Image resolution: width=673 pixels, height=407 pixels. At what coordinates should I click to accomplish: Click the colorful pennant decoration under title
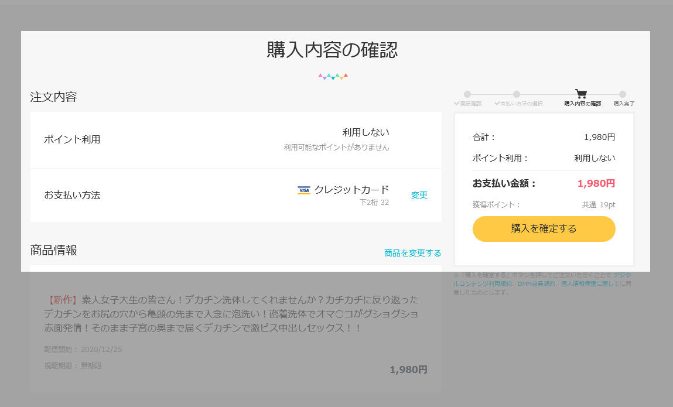(x=333, y=76)
